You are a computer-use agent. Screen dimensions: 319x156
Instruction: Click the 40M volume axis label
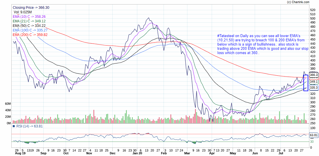point(8,110)
